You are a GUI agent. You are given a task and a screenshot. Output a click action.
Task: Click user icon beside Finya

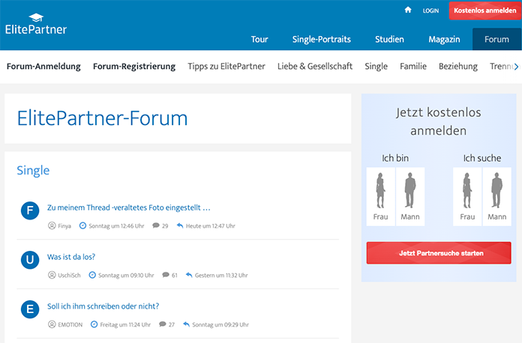[52, 225]
